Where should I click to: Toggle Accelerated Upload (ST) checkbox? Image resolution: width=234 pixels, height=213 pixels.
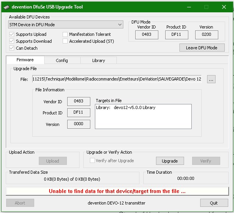pyautogui.click(x=65, y=41)
